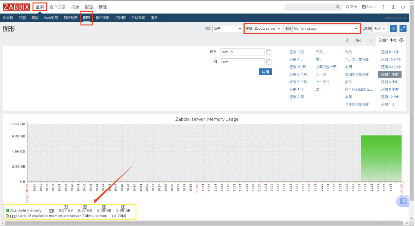Add graph to favorites with star icon
The image size is (415, 226).
(x=393, y=29)
